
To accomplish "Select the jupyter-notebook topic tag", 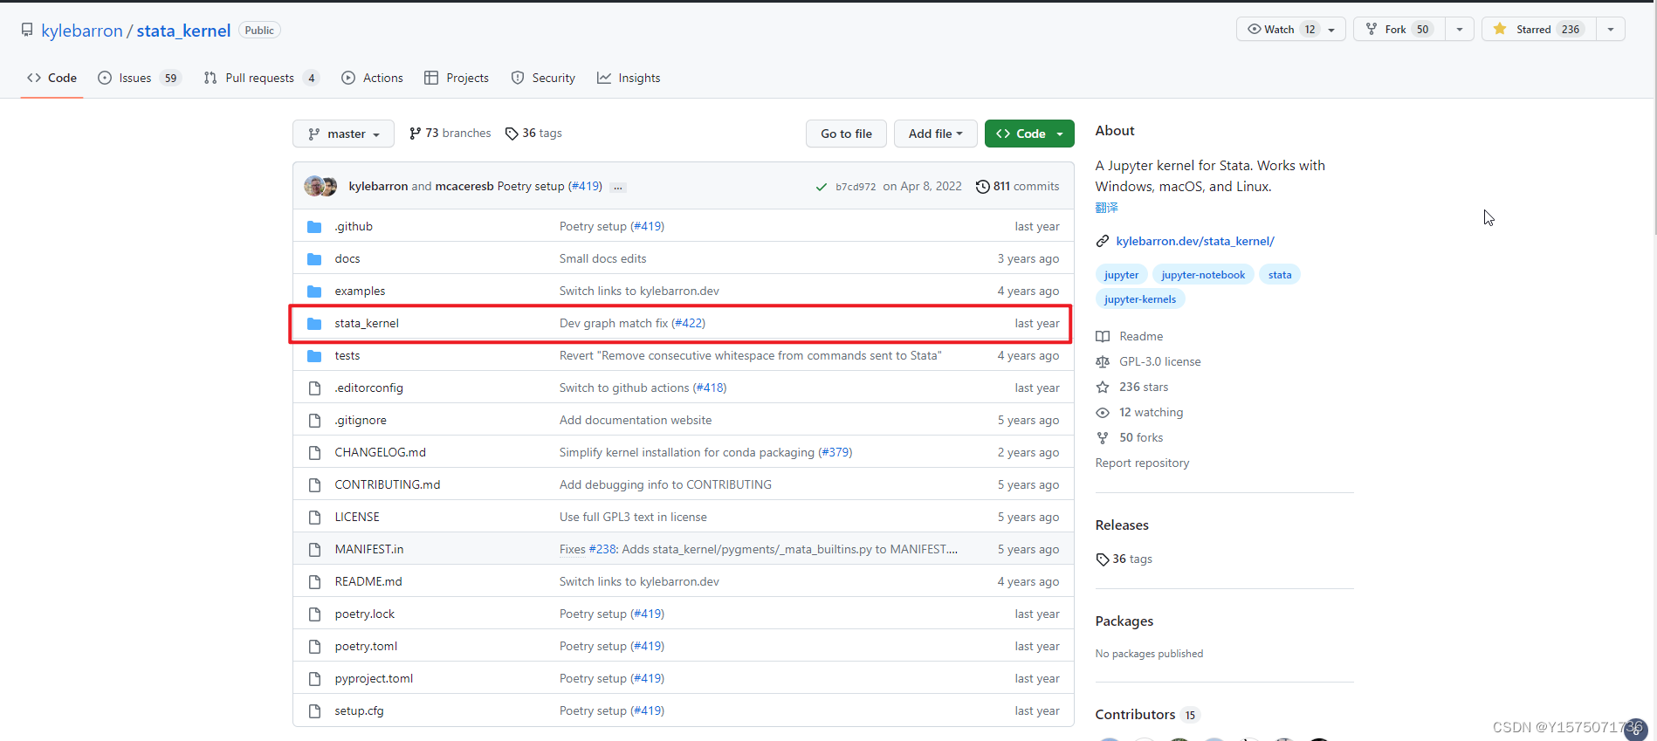I will coord(1203,275).
